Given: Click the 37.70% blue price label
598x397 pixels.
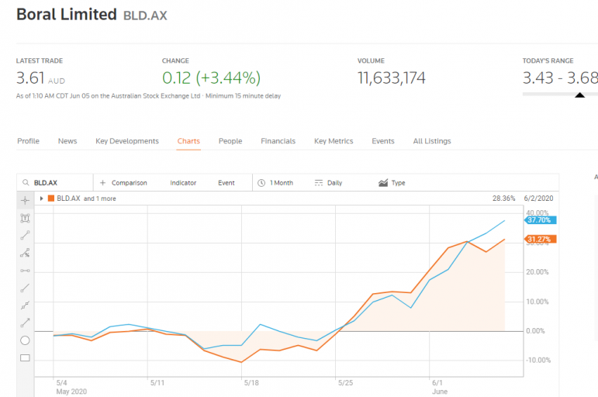Looking at the screenshot, I should pos(539,220).
